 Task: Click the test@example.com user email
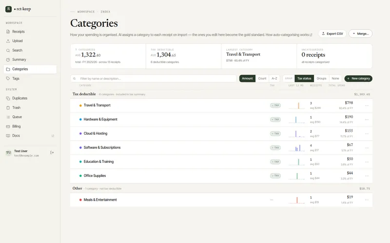pyautogui.click(x=26, y=156)
